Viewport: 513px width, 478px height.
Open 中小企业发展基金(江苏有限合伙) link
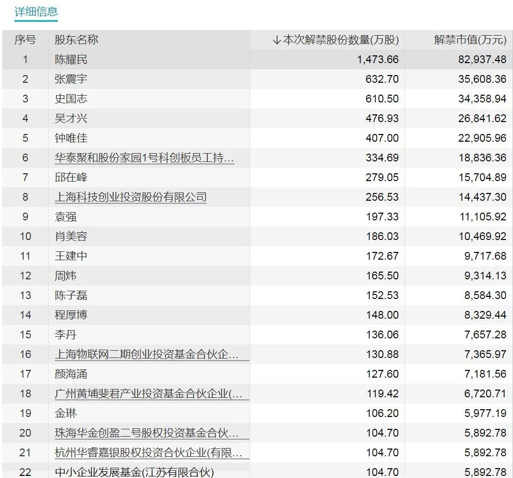(134, 472)
